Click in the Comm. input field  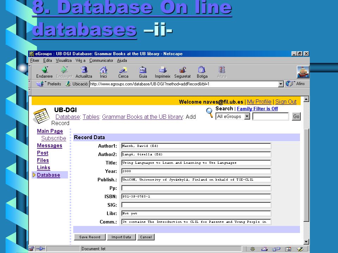[196, 222]
